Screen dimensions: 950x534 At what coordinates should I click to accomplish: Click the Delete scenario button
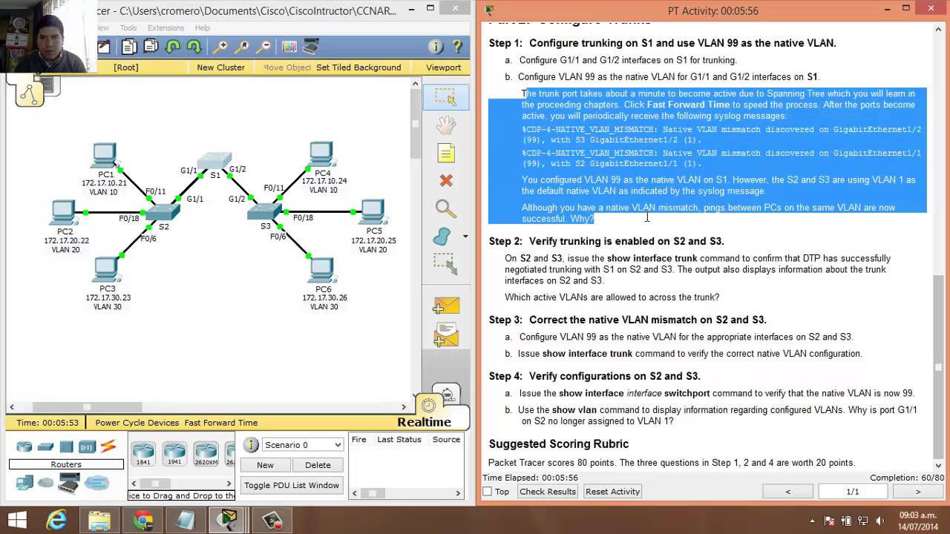coord(318,465)
